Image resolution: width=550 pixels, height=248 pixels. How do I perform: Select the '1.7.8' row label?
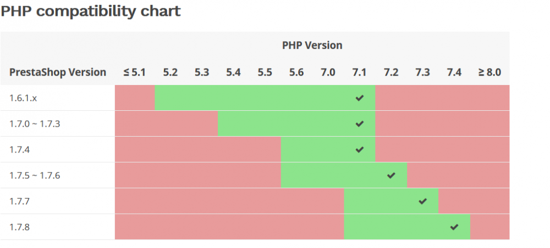point(20,227)
